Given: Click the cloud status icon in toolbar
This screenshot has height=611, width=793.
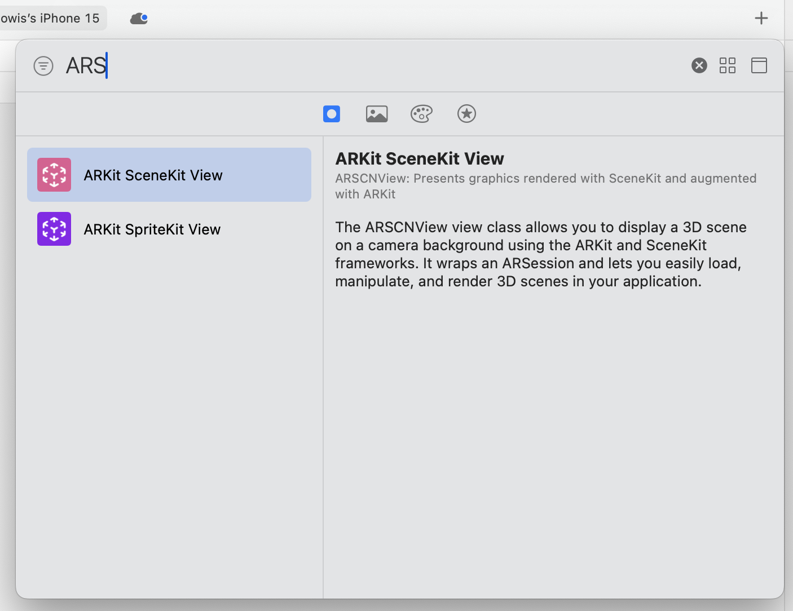Looking at the screenshot, I should 139,19.
